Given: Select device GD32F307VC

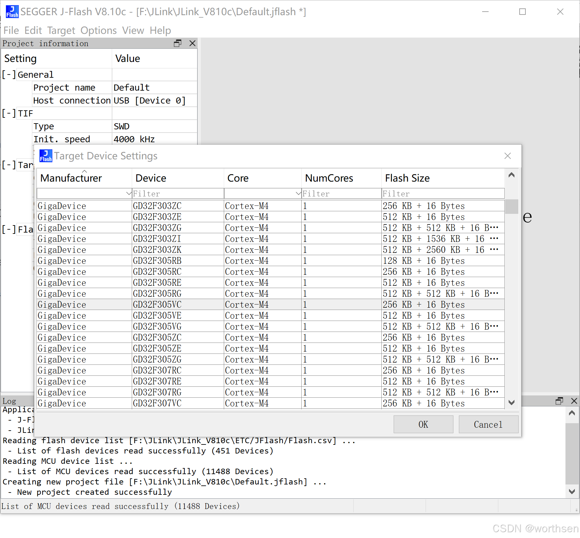Looking at the screenshot, I should coord(271,403).
